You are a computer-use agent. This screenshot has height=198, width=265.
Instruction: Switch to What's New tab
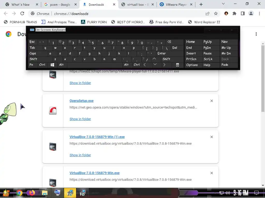pyautogui.click(x=20, y=5)
